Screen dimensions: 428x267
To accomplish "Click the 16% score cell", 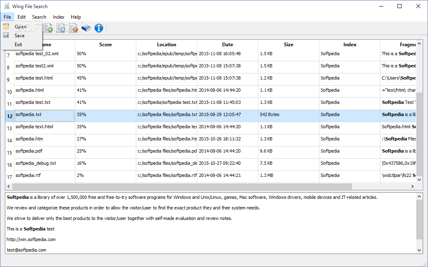I will tap(105, 165).
